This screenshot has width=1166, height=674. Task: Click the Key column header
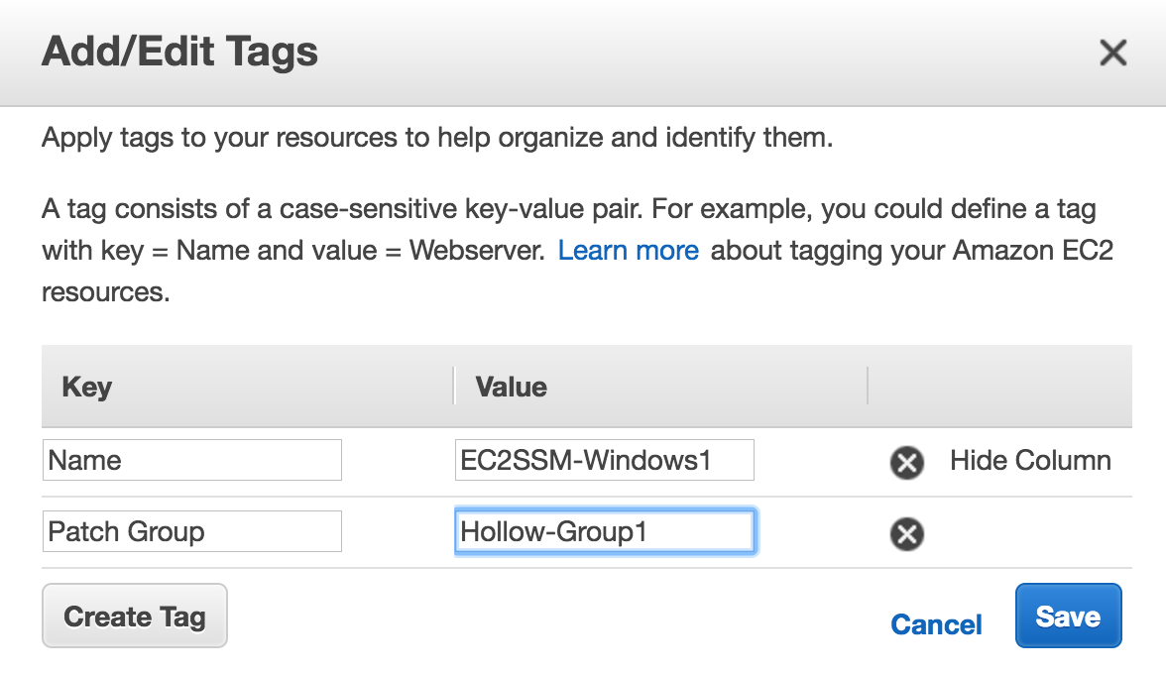point(87,387)
